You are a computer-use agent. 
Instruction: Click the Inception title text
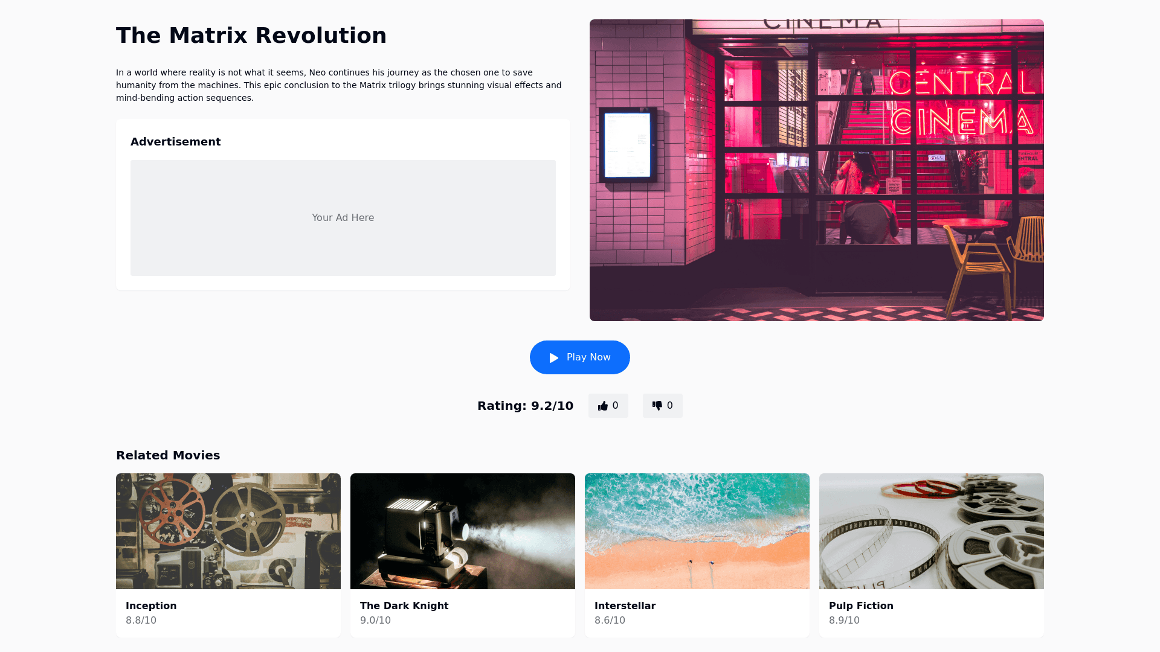[x=151, y=606]
